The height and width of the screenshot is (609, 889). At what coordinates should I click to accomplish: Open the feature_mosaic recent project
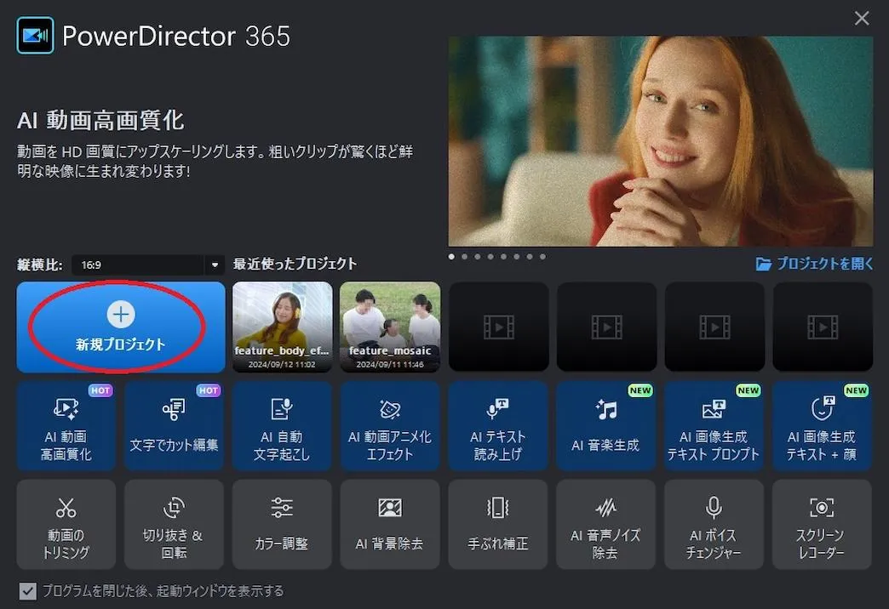click(x=390, y=327)
